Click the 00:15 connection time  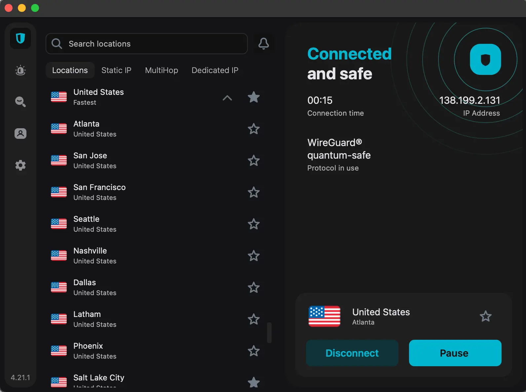[320, 100]
